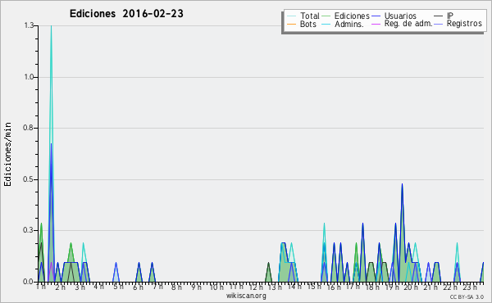Click the y-axis value 0.0

pos(29,282)
